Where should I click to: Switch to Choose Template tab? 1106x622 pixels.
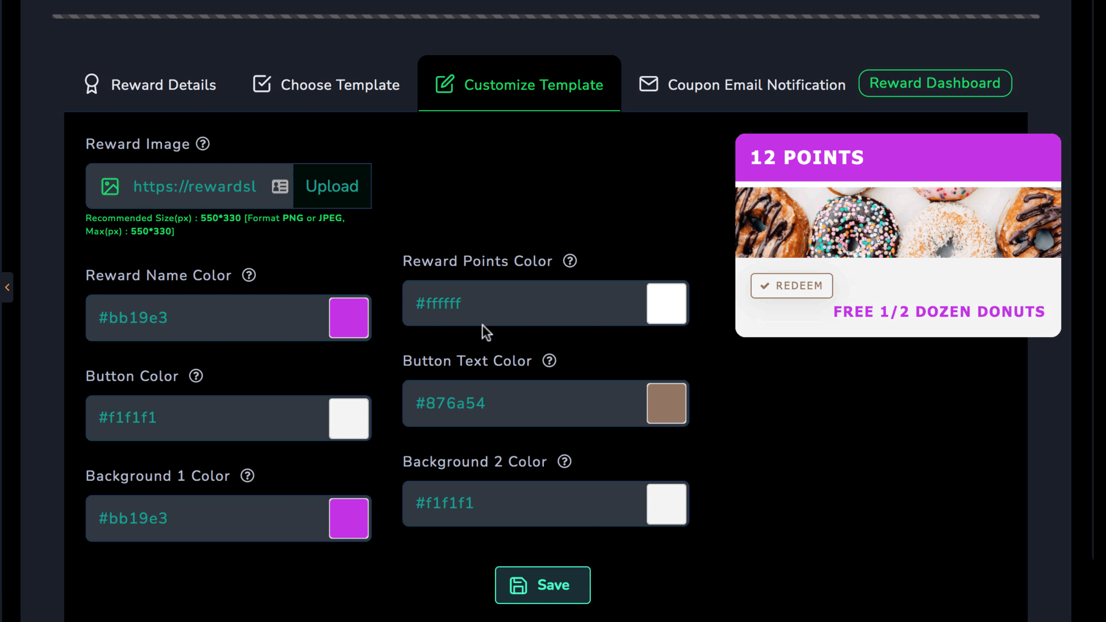coord(326,85)
